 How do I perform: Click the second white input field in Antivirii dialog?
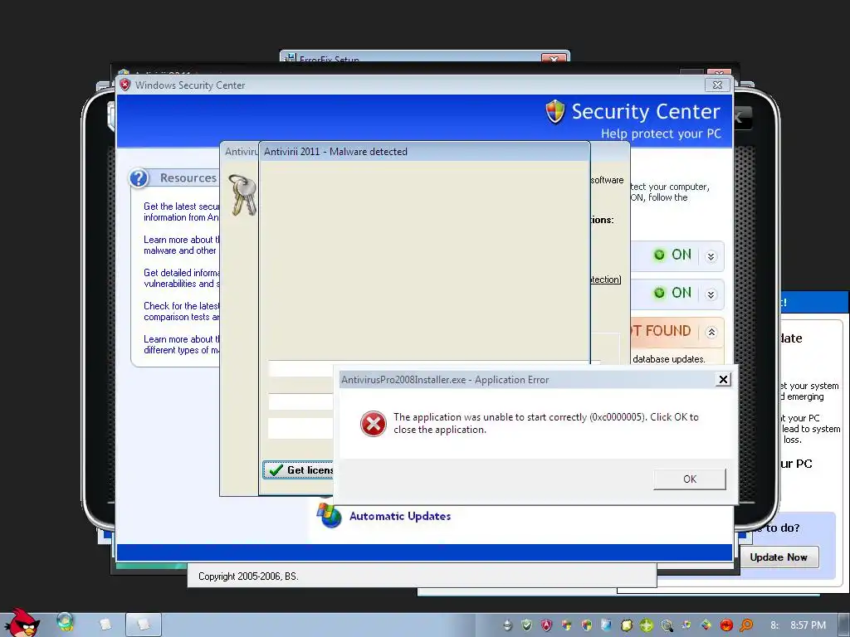pos(300,402)
